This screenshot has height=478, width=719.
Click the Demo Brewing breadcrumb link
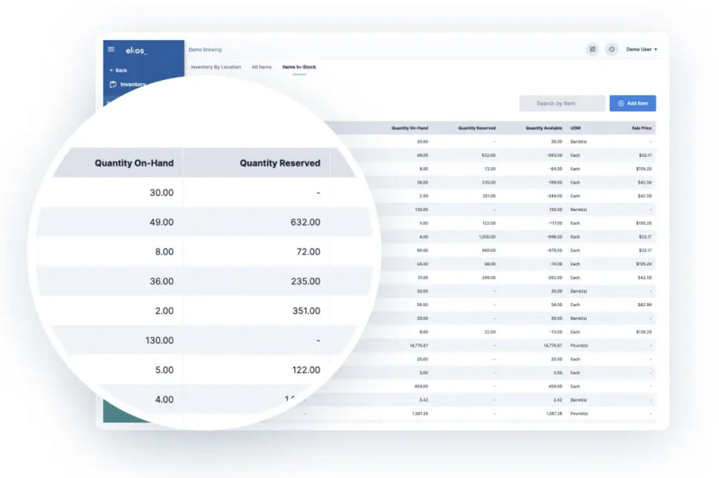(205, 49)
